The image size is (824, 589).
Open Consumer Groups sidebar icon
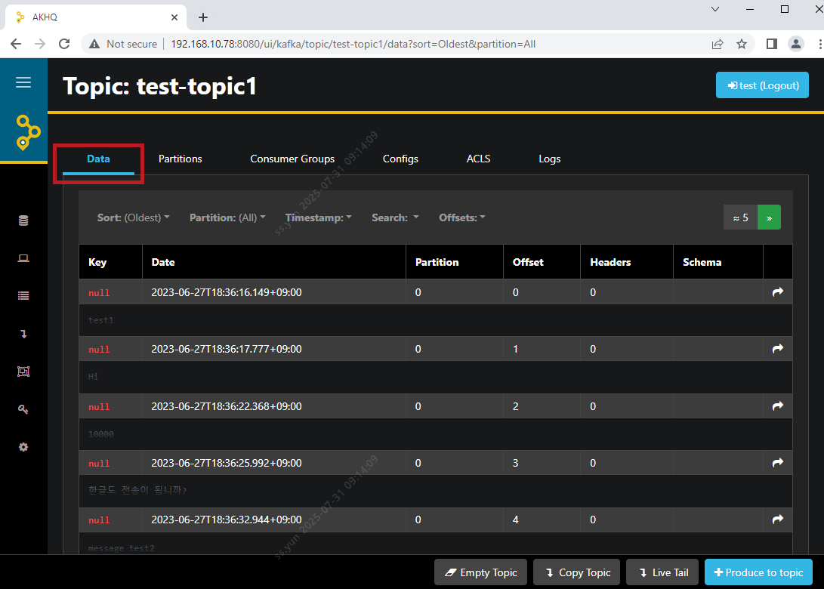pos(23,372)
